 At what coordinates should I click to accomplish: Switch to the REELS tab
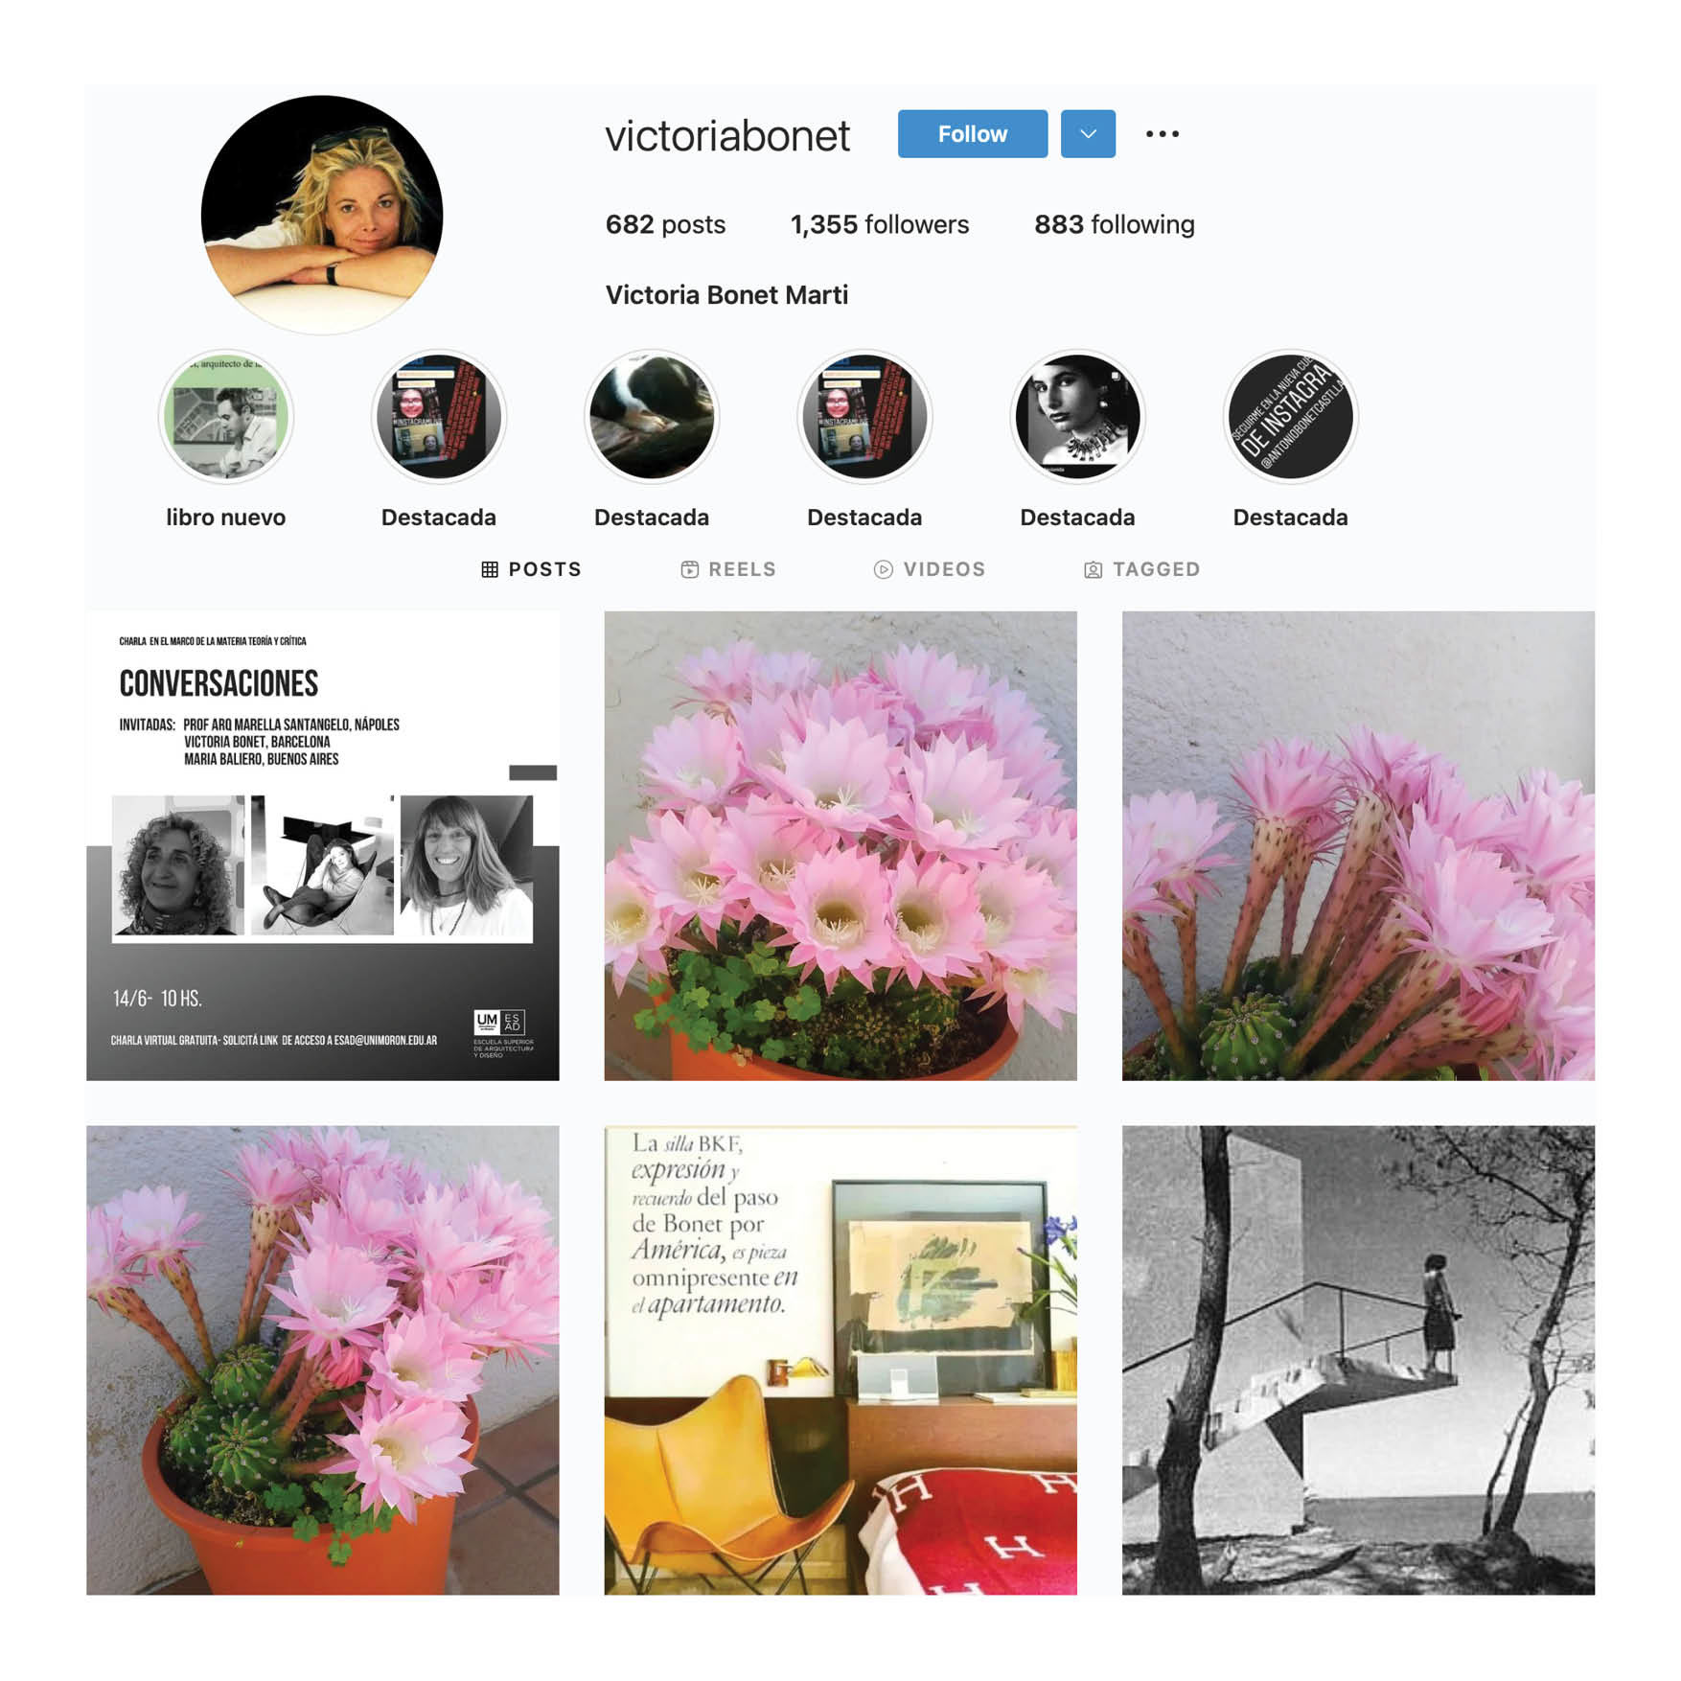coord(728,569)
